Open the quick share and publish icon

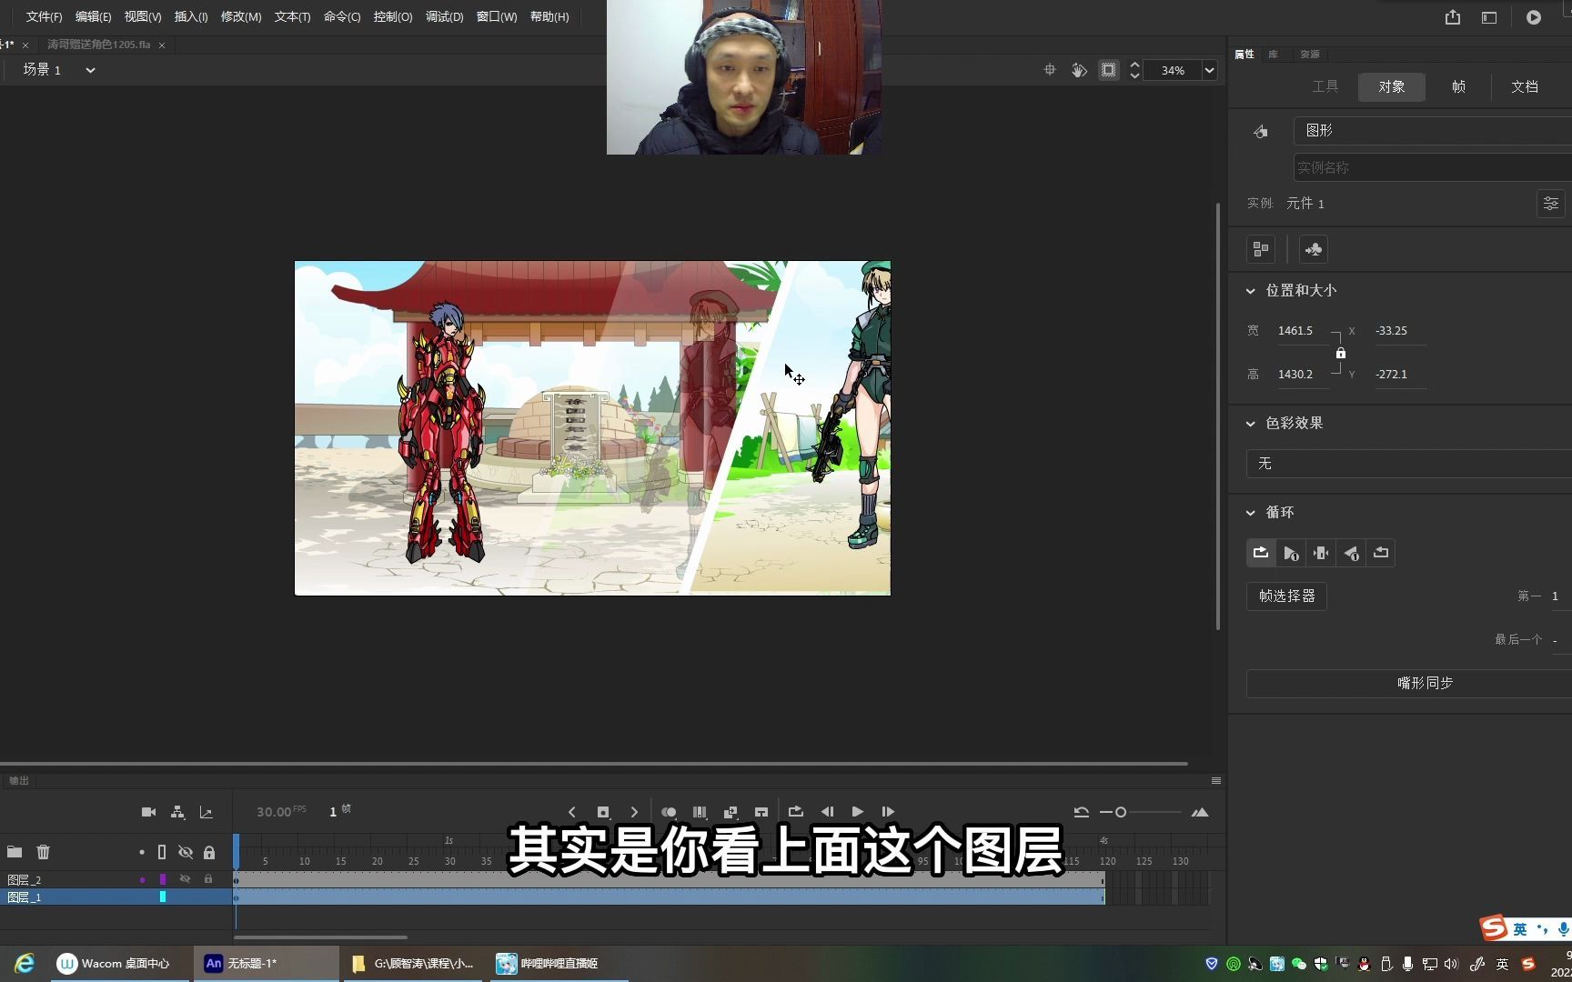[x=1453, y=17]
